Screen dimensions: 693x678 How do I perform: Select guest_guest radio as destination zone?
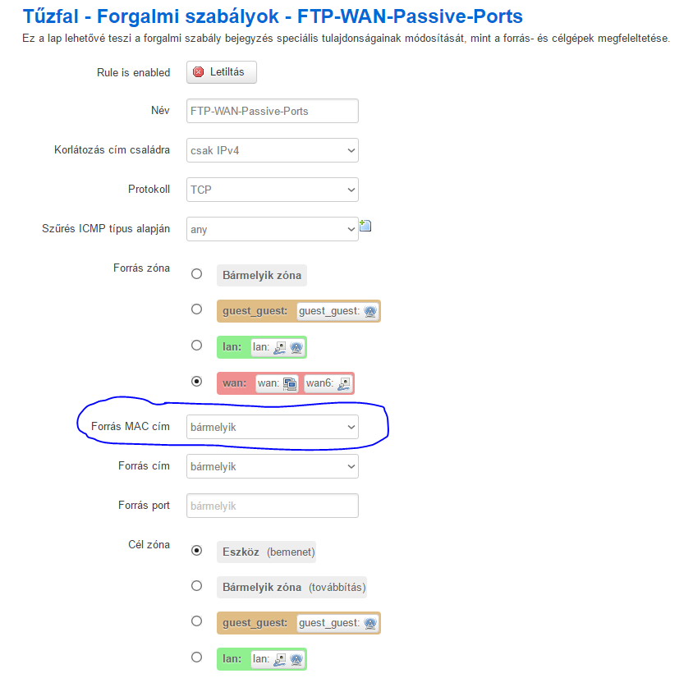click(197, 621)
